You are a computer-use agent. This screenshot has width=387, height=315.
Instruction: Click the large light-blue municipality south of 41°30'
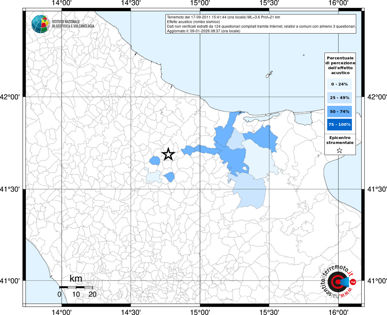click(250, 191)
